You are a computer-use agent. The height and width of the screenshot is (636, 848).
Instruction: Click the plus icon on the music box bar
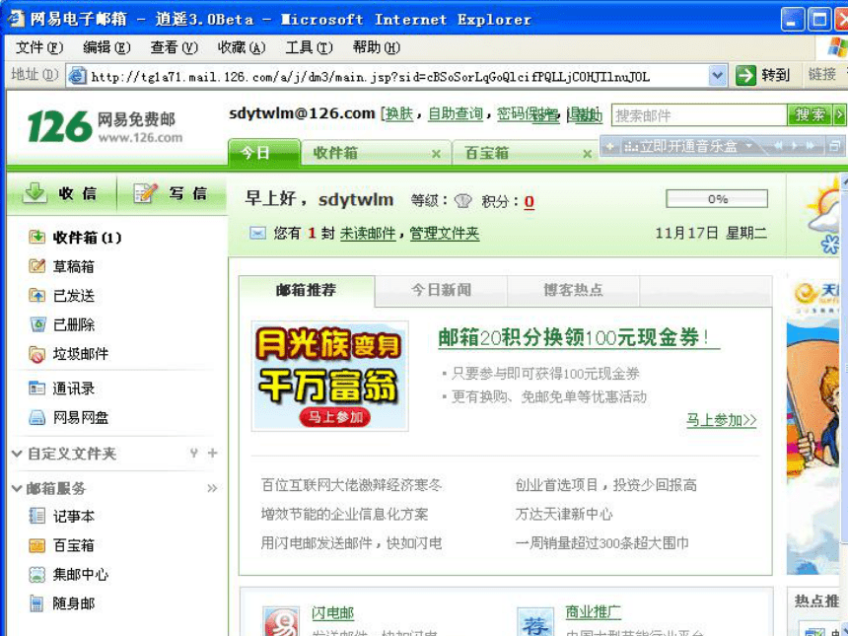(x=610, y=146)
